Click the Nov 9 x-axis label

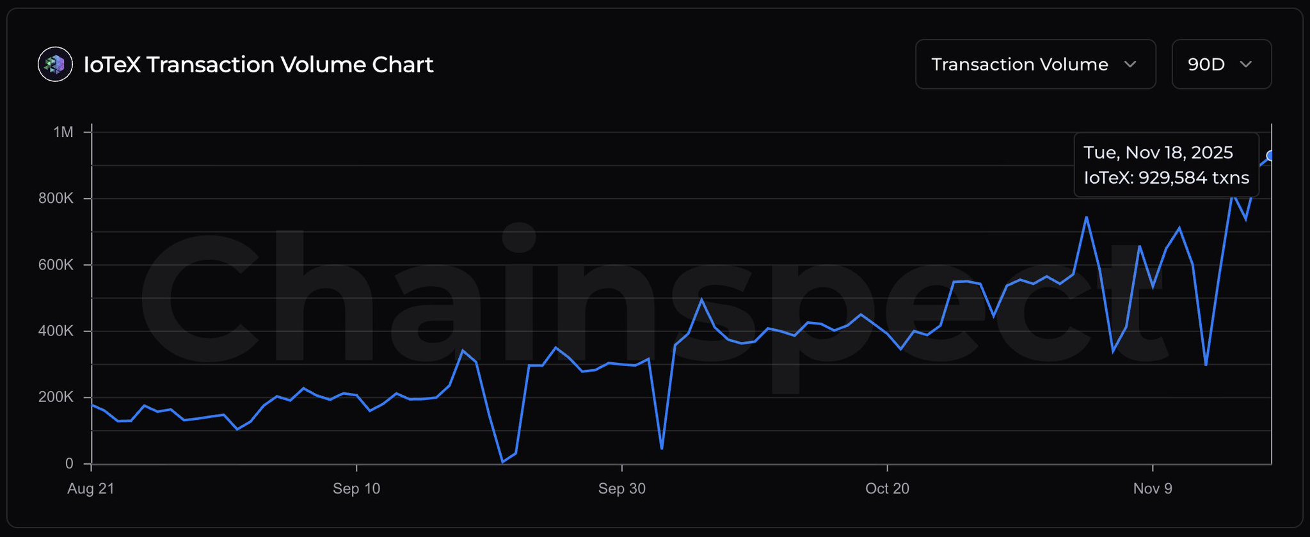(1153, 488)
